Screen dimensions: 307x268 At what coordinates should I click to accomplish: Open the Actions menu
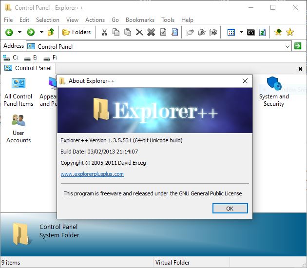coord(95,20)
